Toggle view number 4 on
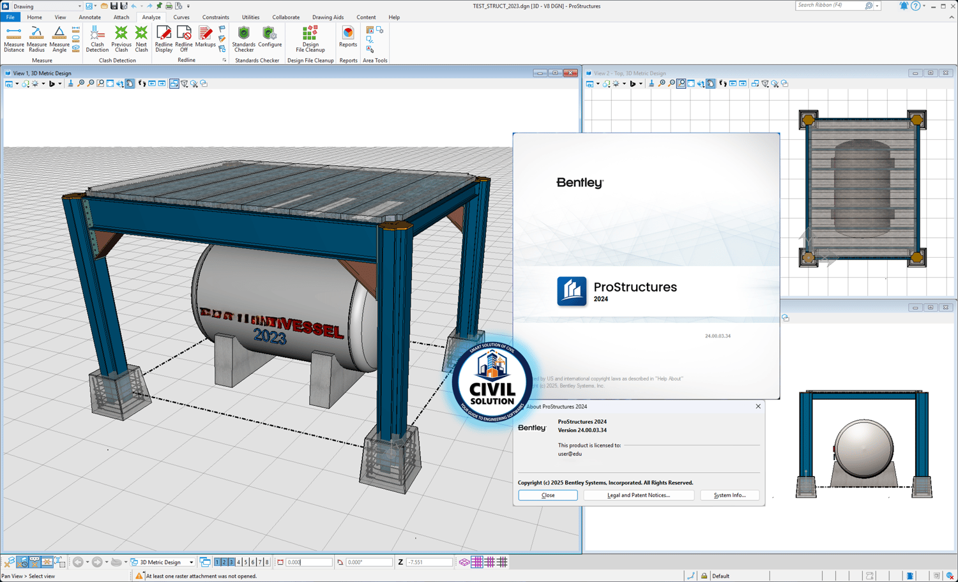 (x=239, y=562)
